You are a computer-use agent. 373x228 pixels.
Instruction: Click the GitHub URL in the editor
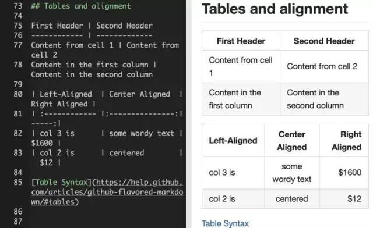tap(107, 192)
